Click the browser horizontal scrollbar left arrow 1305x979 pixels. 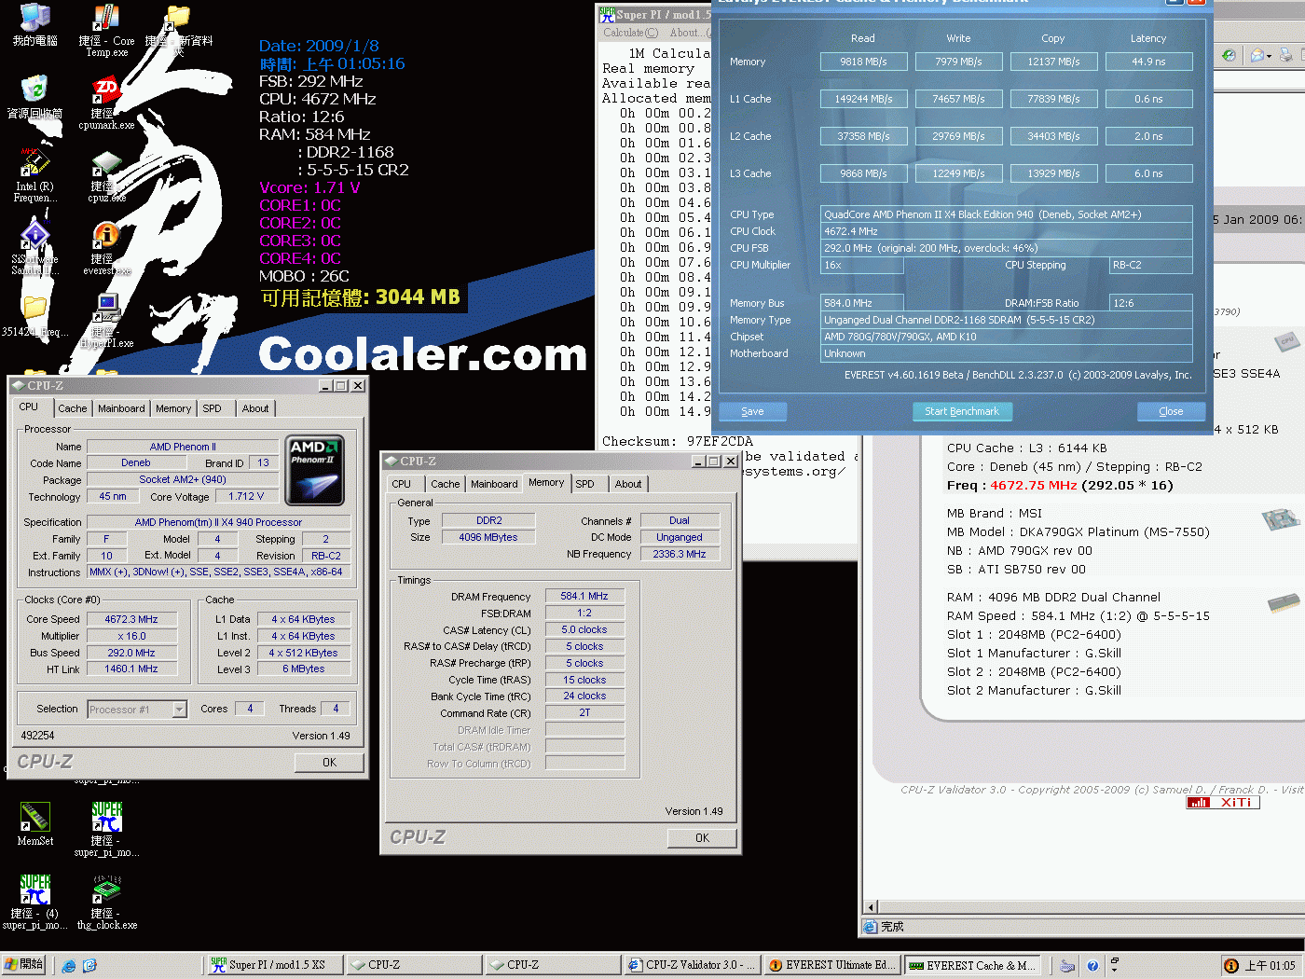pyautogui.click(x=872, y=907)
